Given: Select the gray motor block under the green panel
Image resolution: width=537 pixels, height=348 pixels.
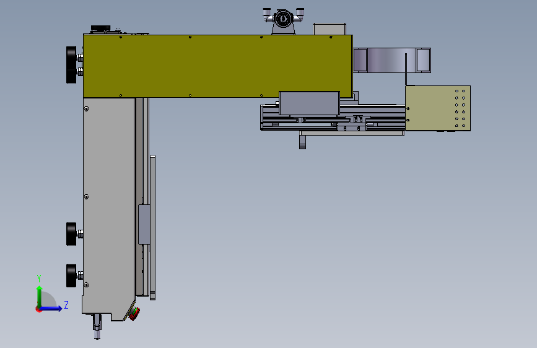Looking at the screenshot, I should (309, 103).
